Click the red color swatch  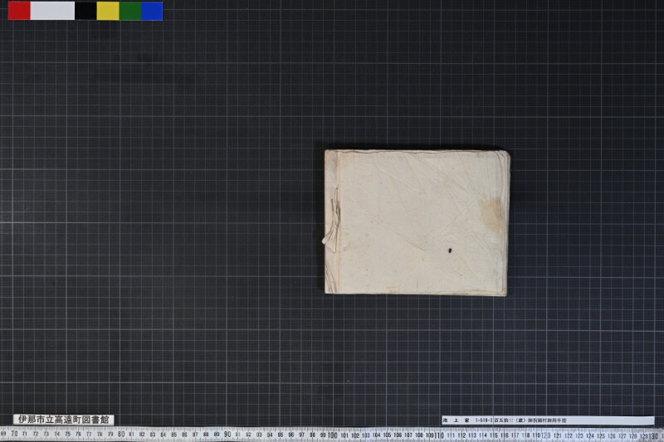[x=19, y=11]
